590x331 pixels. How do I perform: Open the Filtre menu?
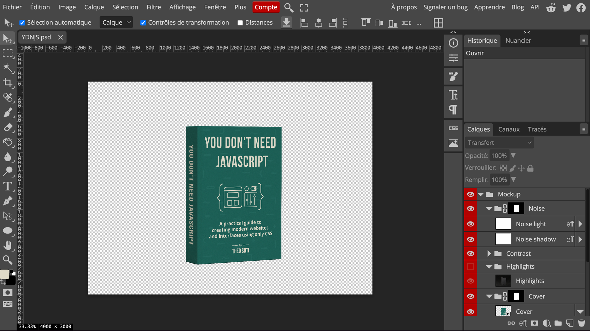(x=154, y=7)
